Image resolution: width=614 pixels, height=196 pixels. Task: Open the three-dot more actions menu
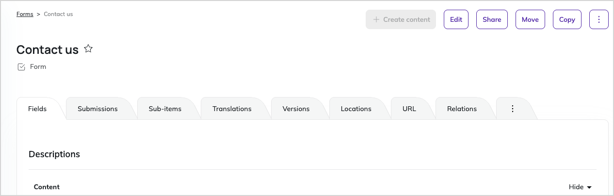click(599, 19)
